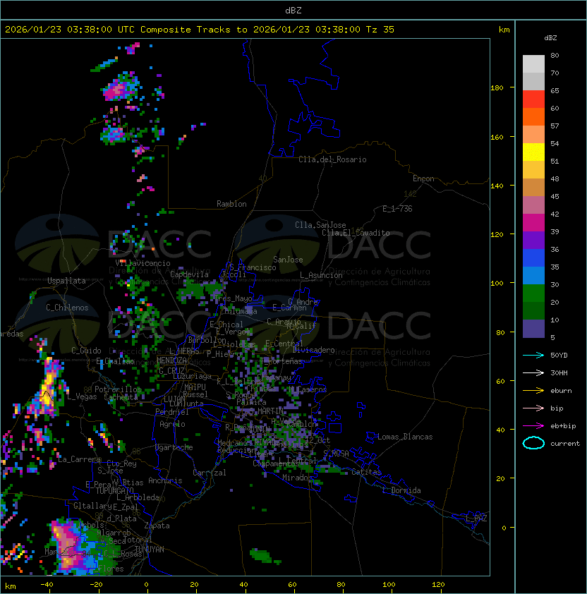Click the '50YD' legend label

click(x=559, y=355)
